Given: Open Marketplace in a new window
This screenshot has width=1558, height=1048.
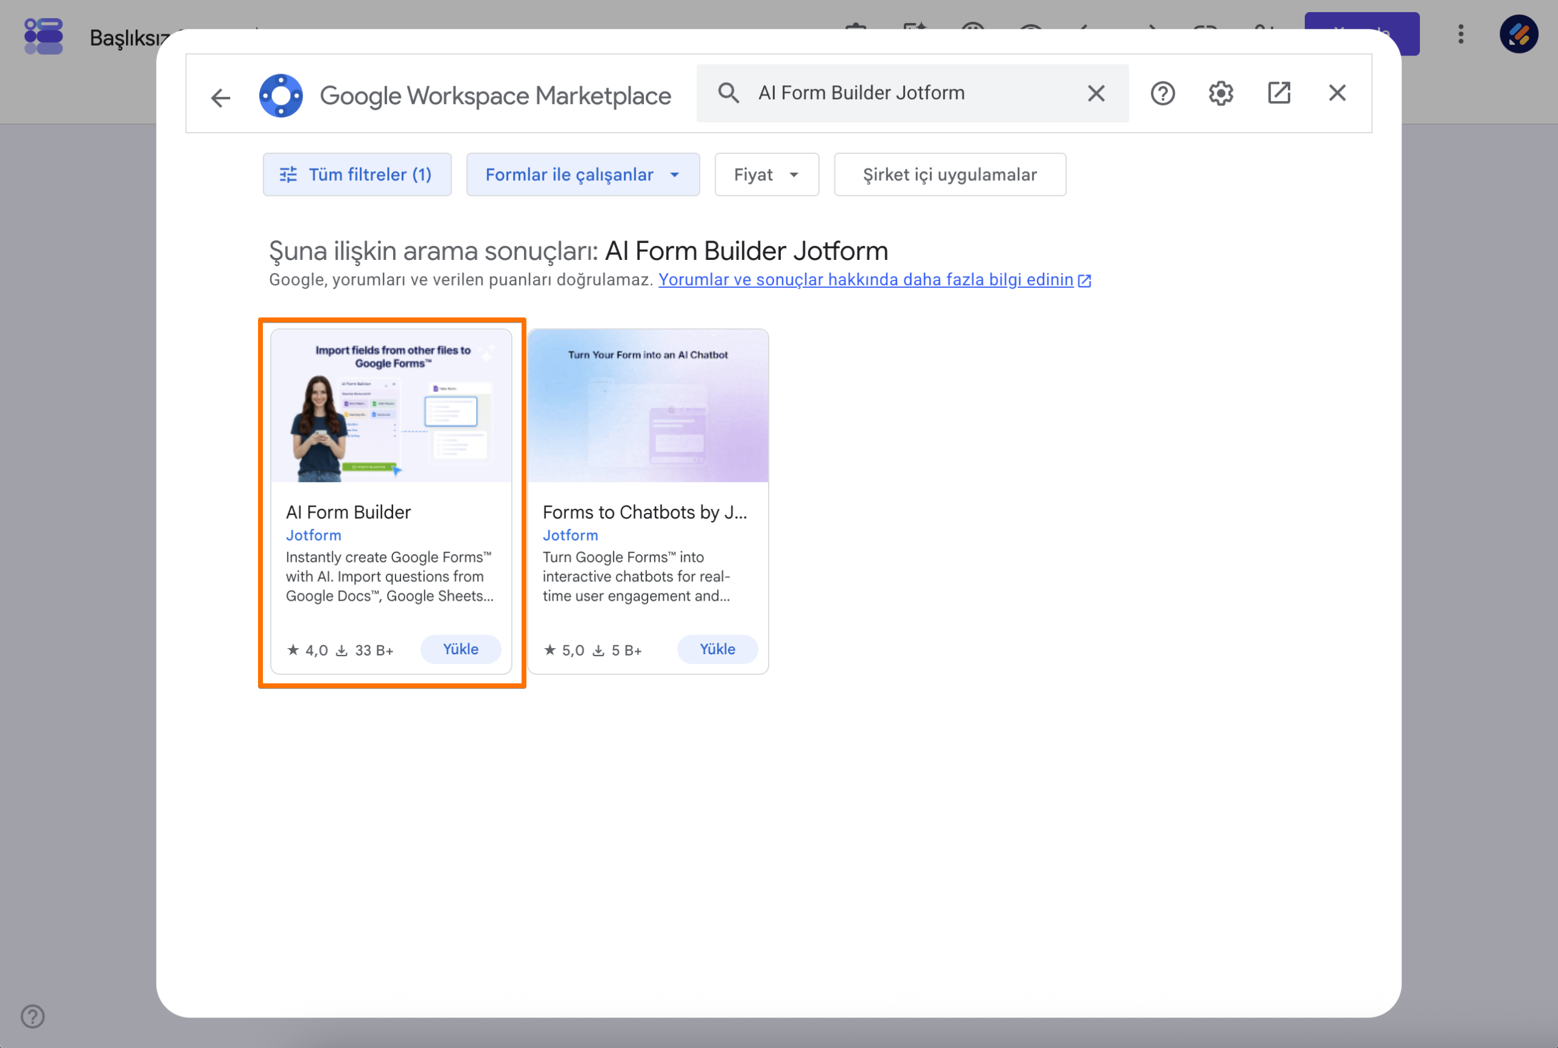Looking at the screenshot, I should point(1279,93).
